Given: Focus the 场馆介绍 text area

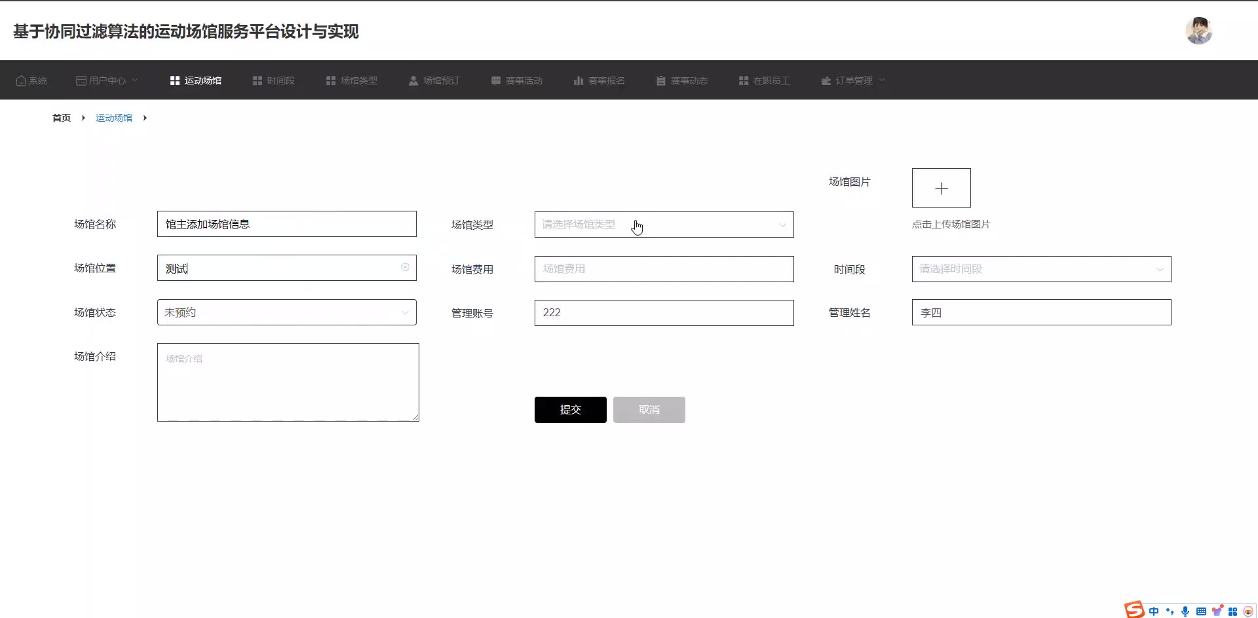Looking at the screenshot, I should 288,382.
